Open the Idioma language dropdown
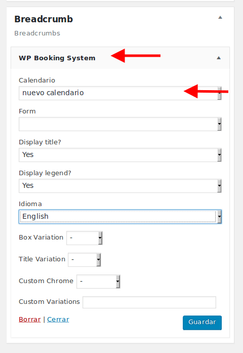 (x=120, y=217)
